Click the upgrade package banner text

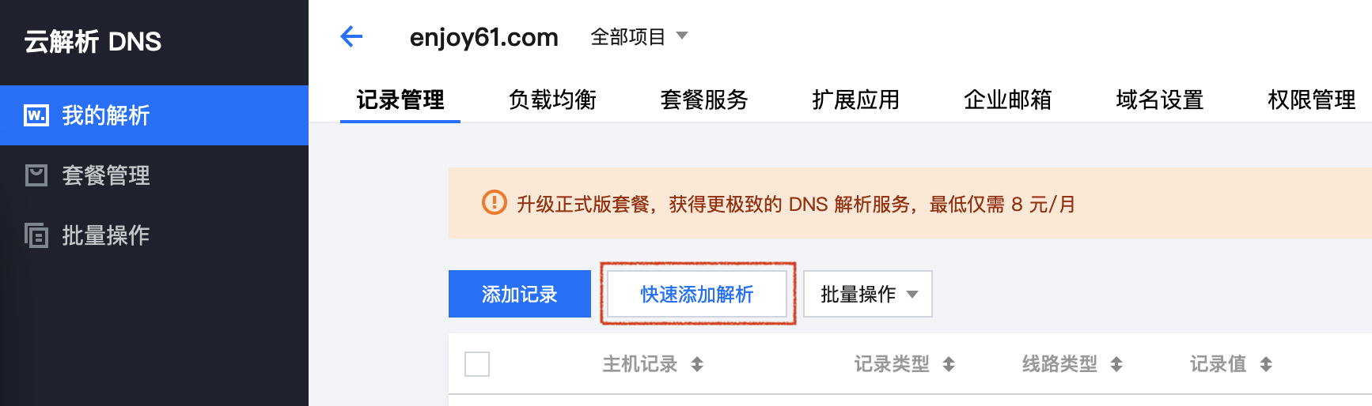[796, 204]
